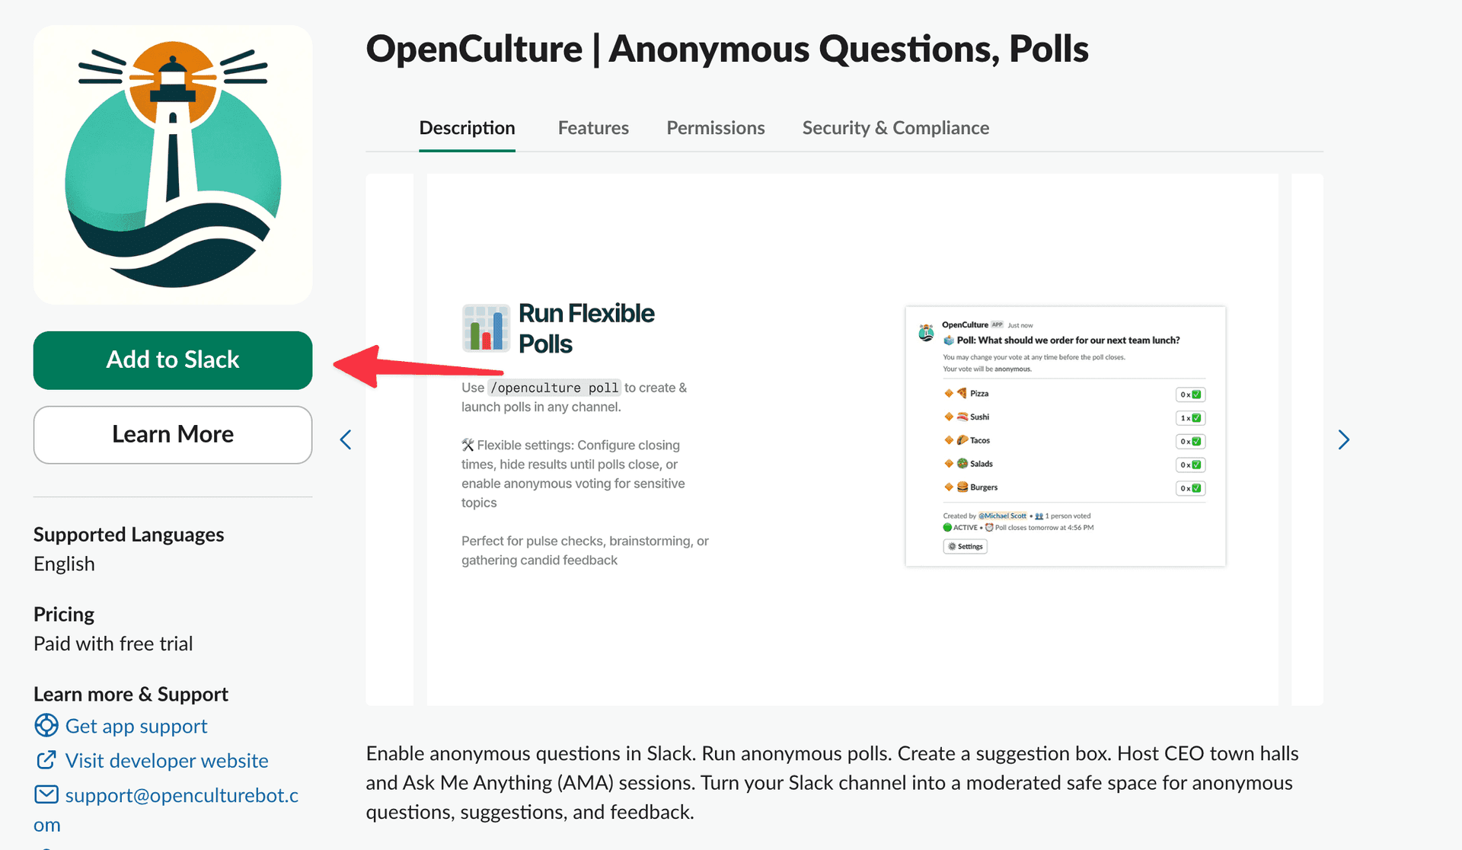Click the bar chart icon beside Run Flexible Polls

[486, 328]
